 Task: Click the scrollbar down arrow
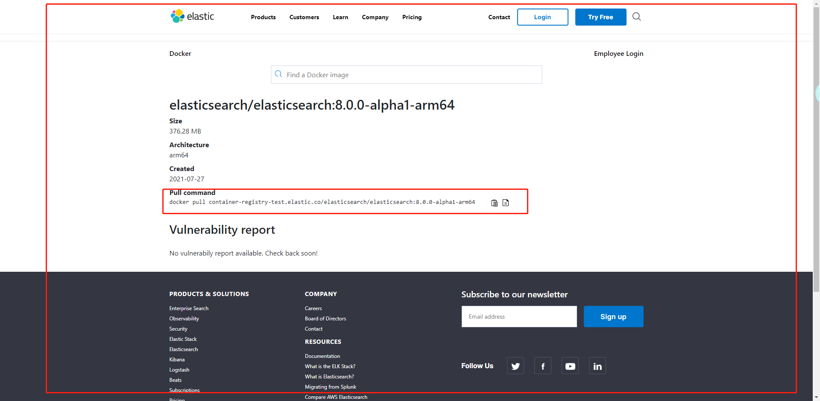pos(816,397)
